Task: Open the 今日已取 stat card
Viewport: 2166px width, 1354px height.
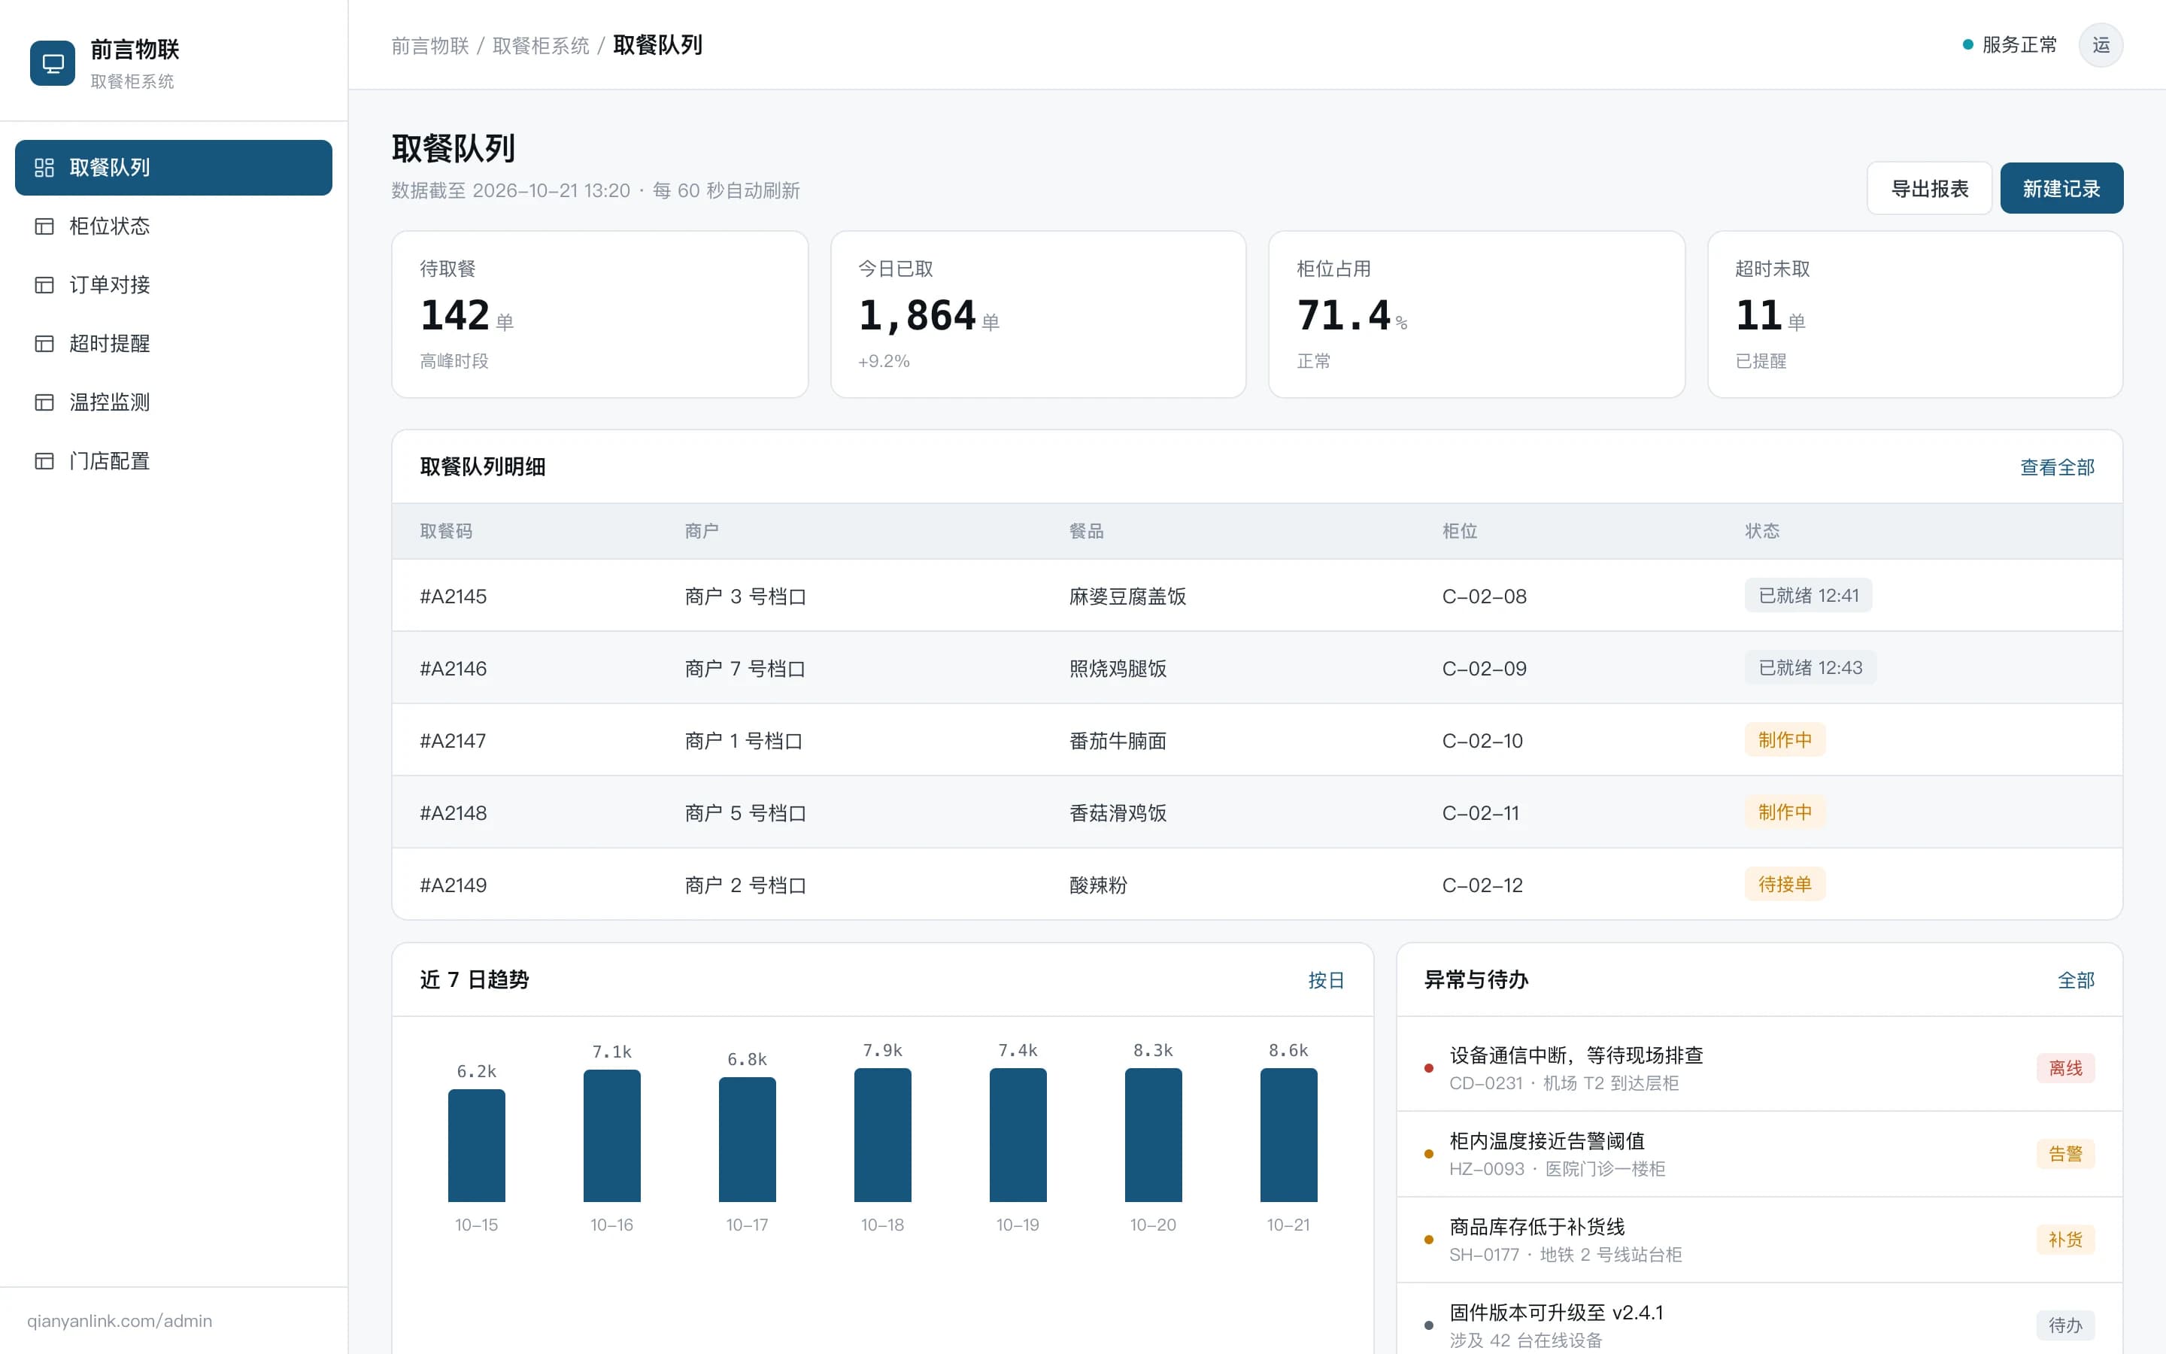Action: pos(1038,314)
